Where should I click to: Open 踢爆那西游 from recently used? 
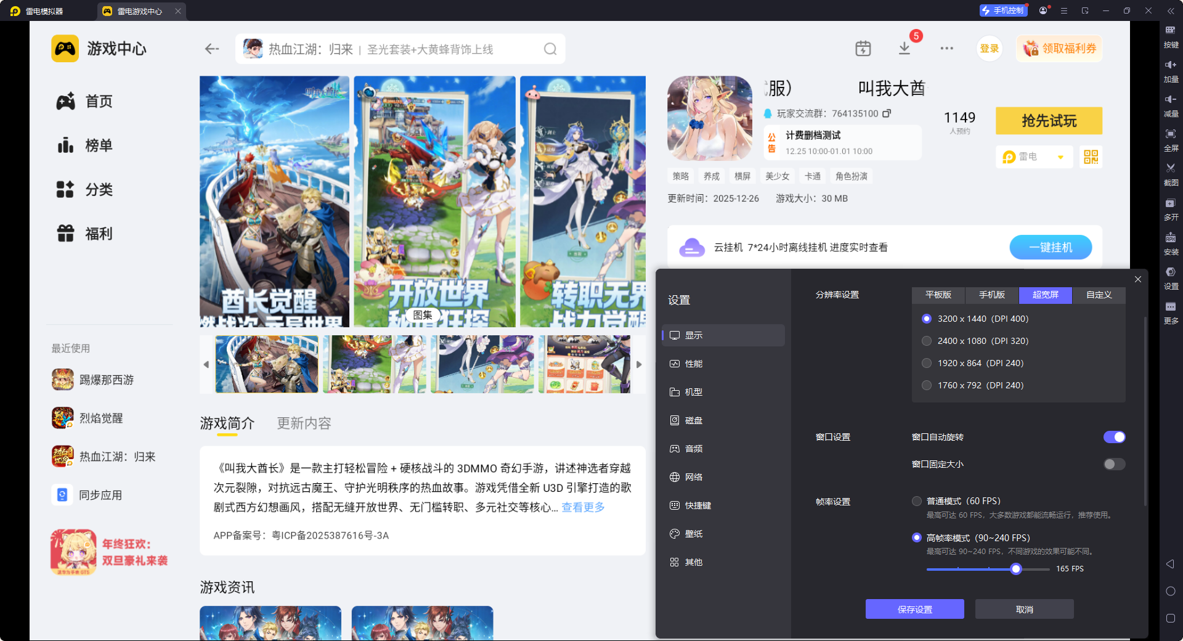[93, 380]
